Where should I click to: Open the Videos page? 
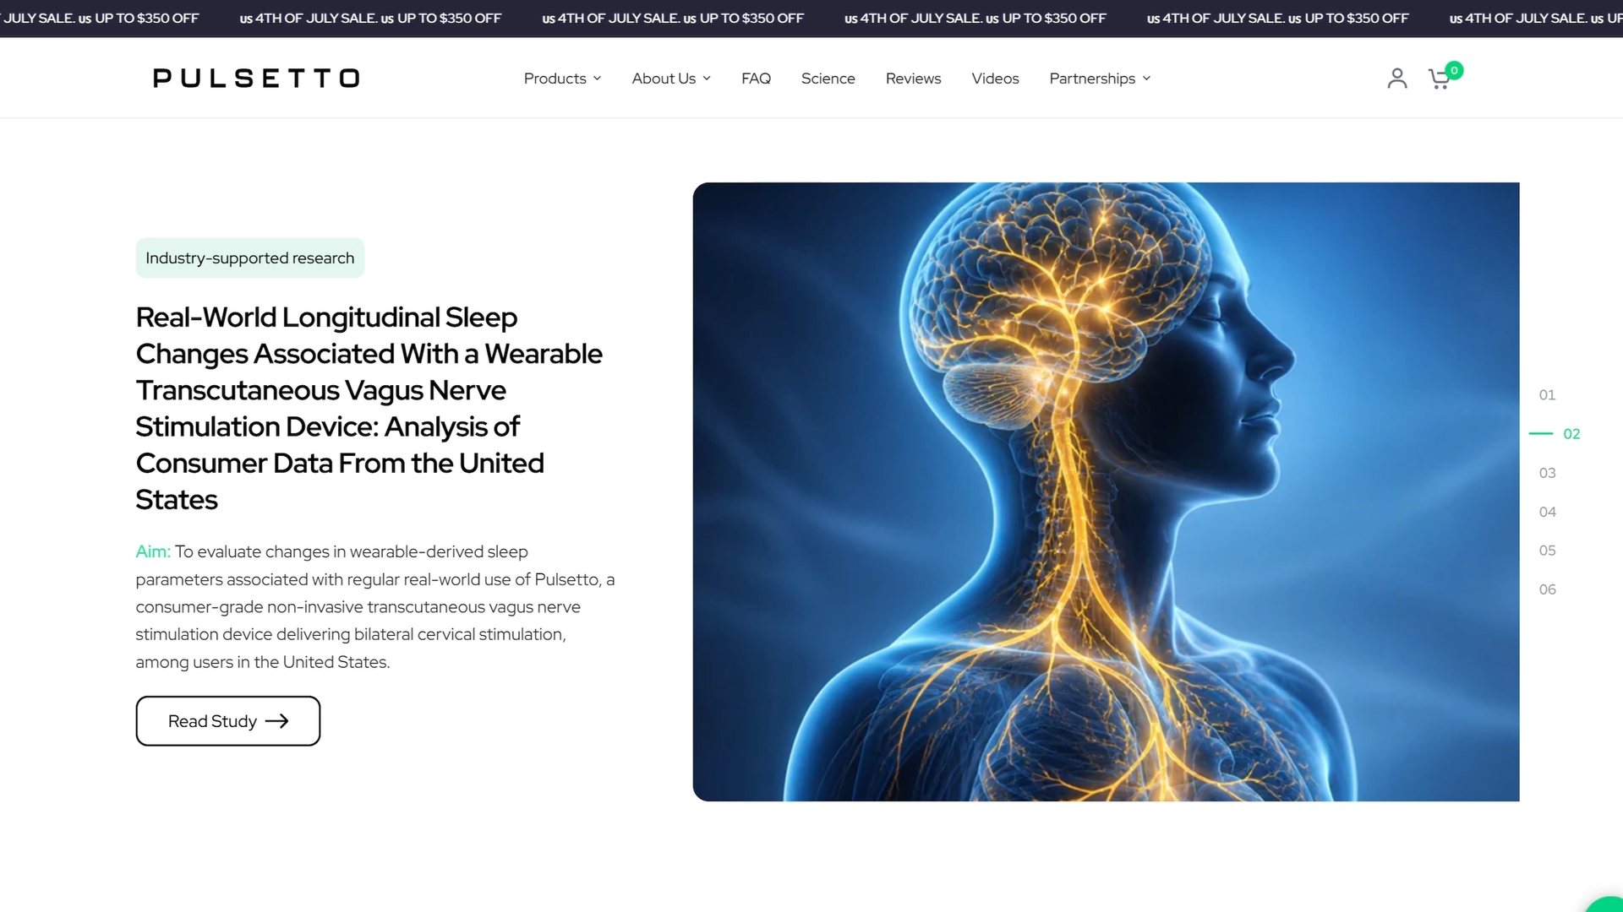[x=995, y=79]
